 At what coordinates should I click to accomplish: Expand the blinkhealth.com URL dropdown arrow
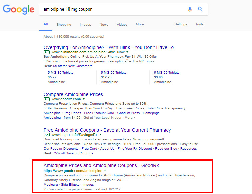click(x=127, y=52)
